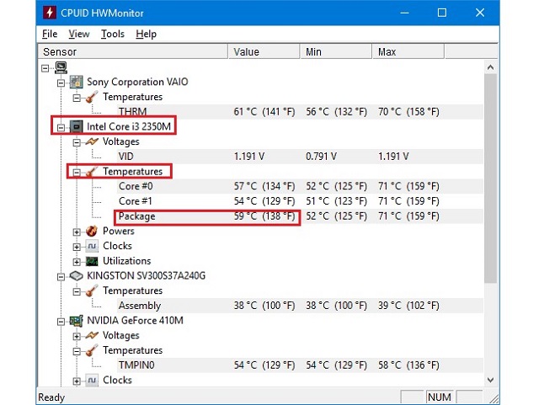Collapse the Intel Core i3 2350M node

pos(61,127)
